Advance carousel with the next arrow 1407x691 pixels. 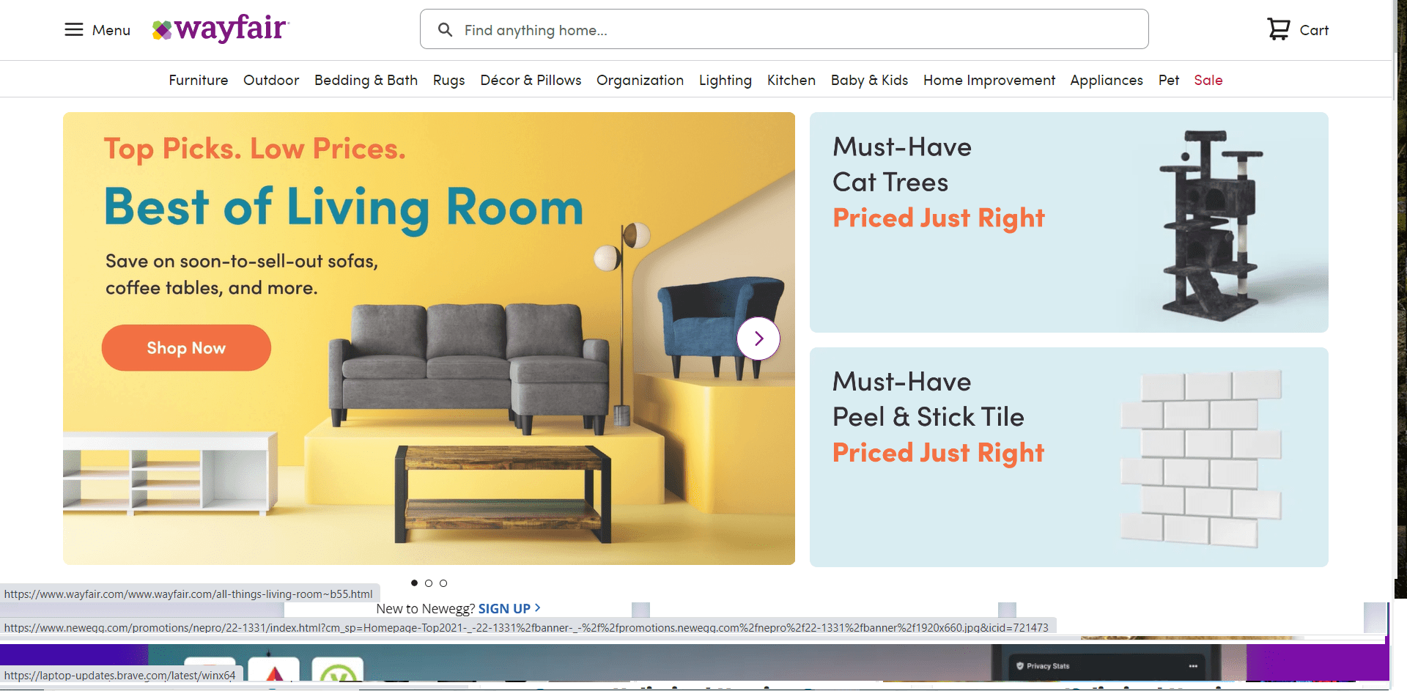pos(758,339)
